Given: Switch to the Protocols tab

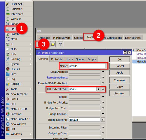Looking at the screenshot, I should point(57,59).
